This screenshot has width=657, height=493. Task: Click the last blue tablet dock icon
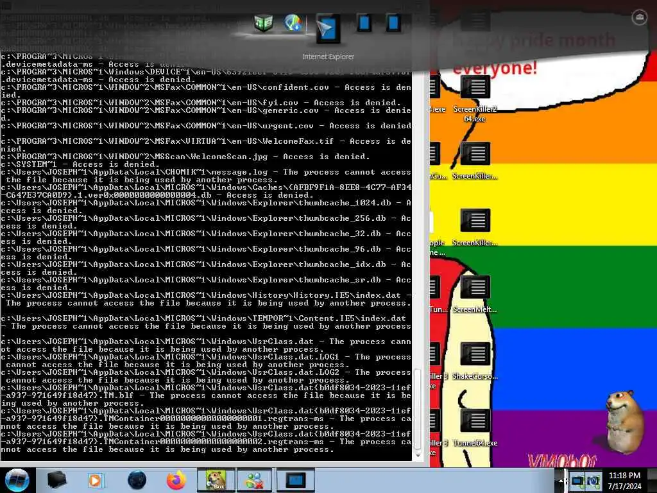pos(393,22)
